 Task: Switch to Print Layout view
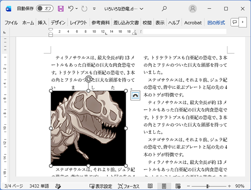pos(164,186)
